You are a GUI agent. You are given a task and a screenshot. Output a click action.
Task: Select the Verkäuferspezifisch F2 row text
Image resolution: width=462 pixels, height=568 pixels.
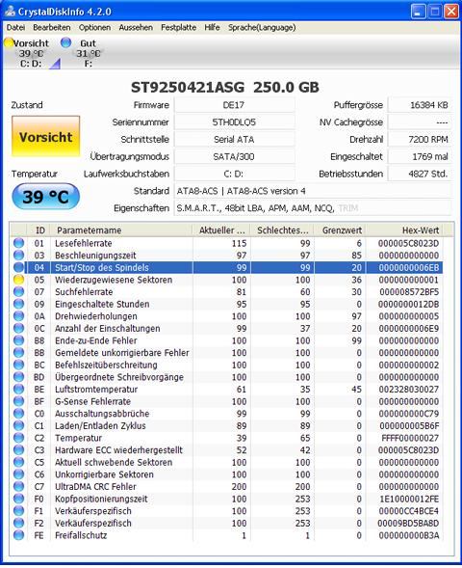pyautogui.click(x=93, y=523)
